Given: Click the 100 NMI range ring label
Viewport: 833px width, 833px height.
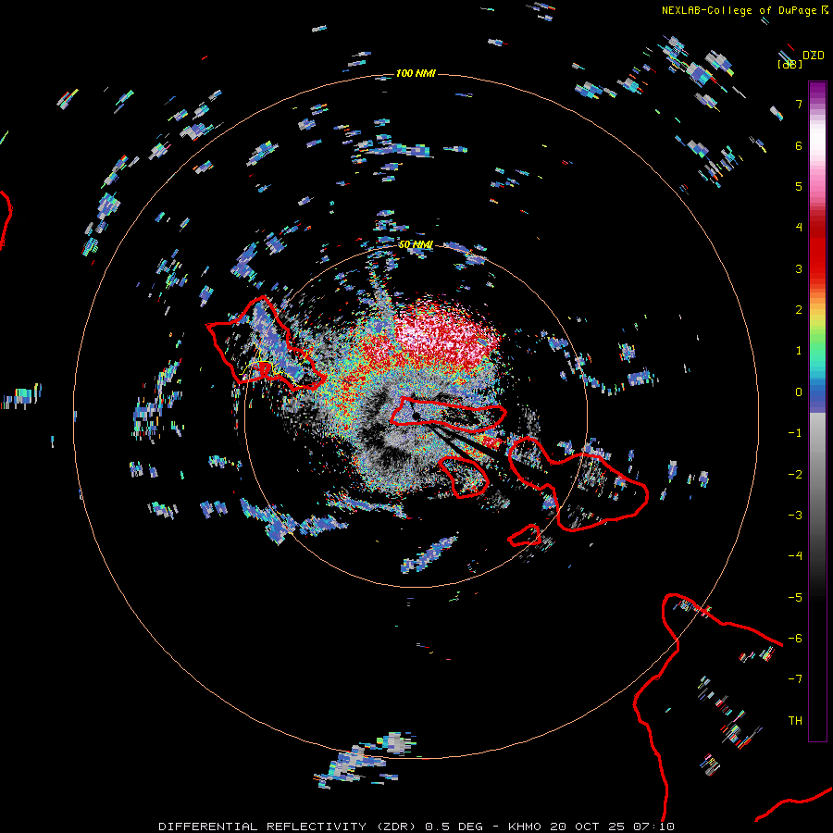Looking at the screenshot, I should [416, 73].
